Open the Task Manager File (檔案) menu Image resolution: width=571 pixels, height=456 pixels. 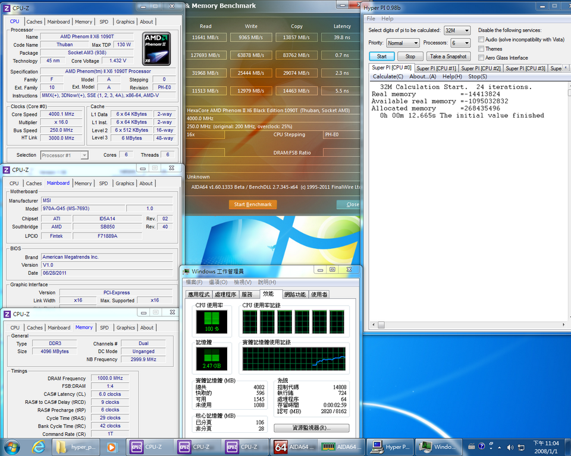pos(194,282)
